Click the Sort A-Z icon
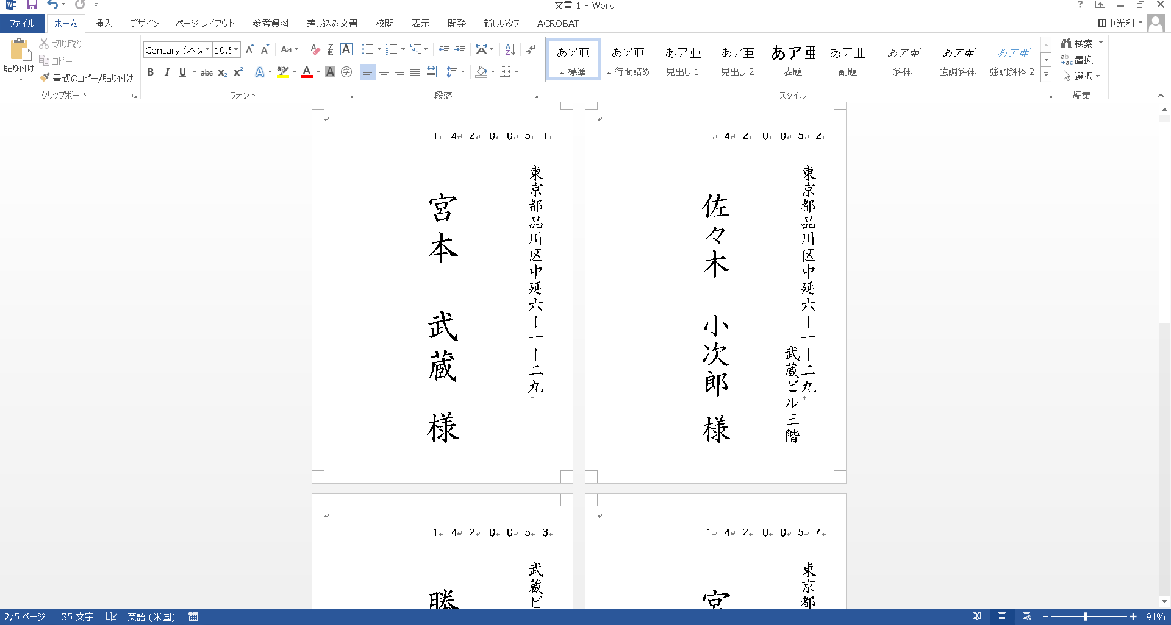The width and height of the screenshot is (1171, 625). pos(510,49)
